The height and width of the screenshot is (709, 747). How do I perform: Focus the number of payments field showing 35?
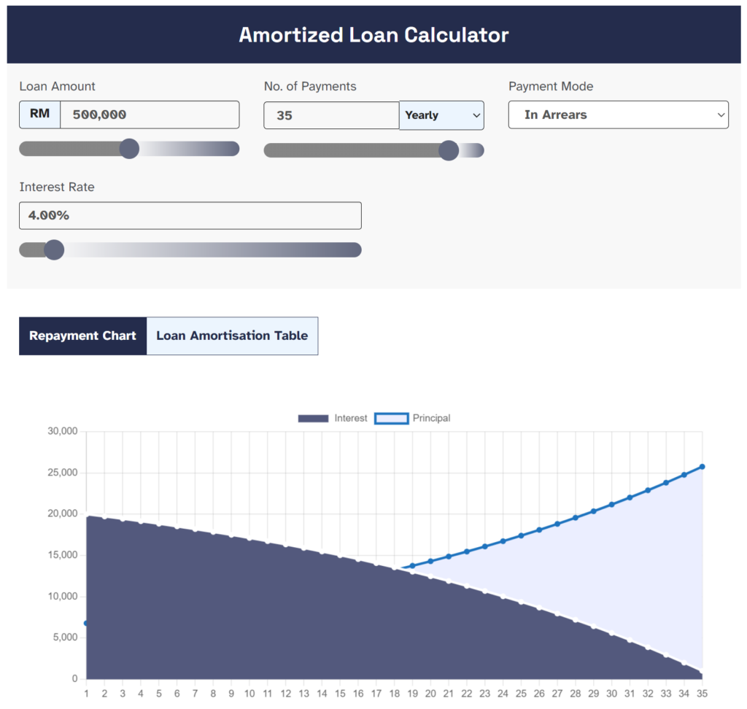pos(331,115)
